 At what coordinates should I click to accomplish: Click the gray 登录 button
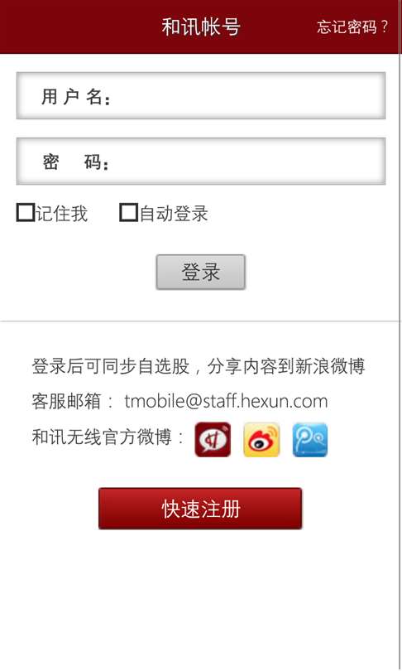pyautogui.click(x=201, y=273)
